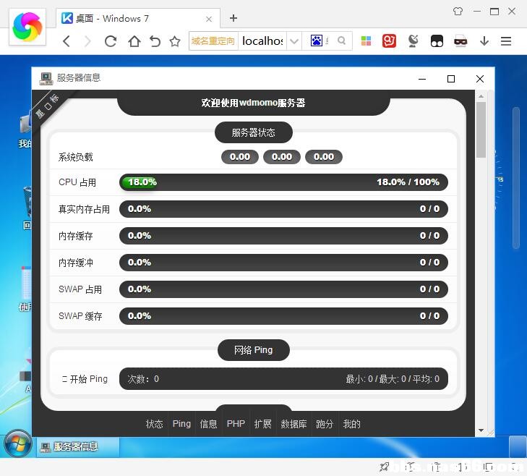Click the incognito mask extension icon

coord(460,41)
